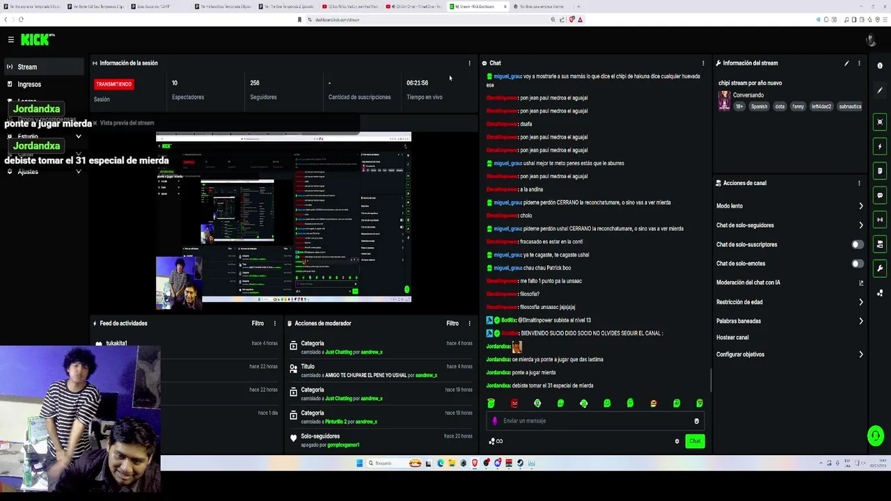Image resolution: width=891 pixels, height=501 pixels.
Task: Send message with green Chat button
Action: click(x=695, y=441)
